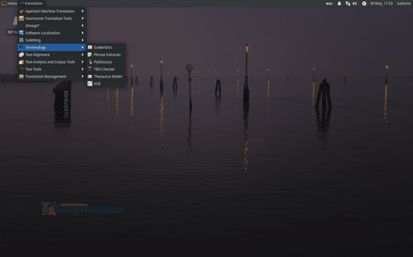This screenshot has width=413, height=257.
Task: Click the Thesaurus Maker icon
Action: pyautogui.click(x=90, y=76)
